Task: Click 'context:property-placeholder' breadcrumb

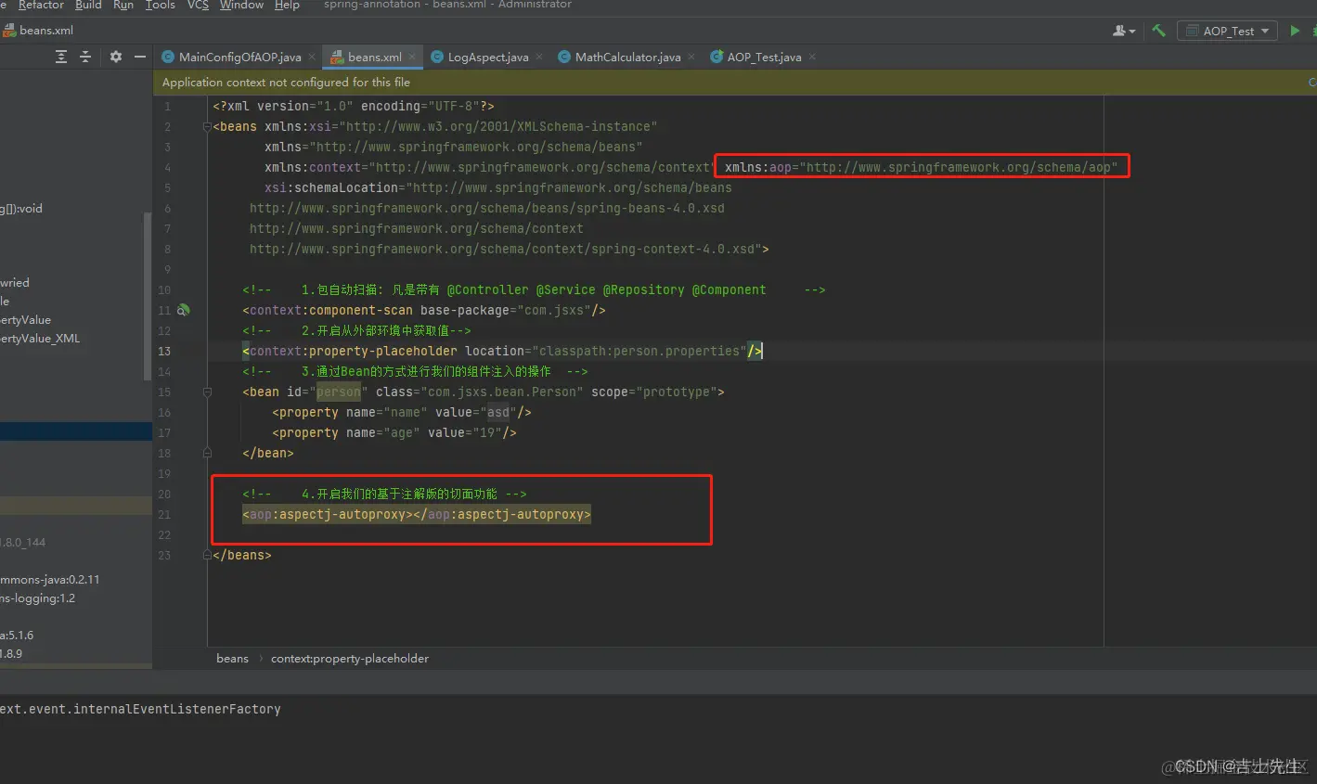Action: pos(350,659)
